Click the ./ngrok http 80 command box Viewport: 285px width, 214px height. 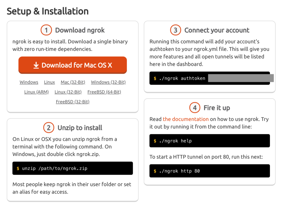[x=210, y=171]
